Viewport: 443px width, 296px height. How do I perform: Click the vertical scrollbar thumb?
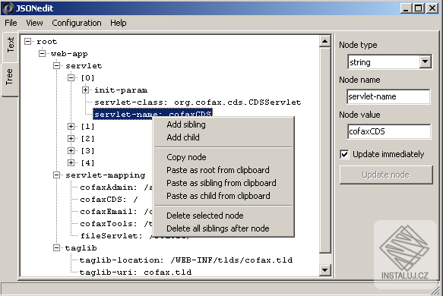tap(325, 150)
